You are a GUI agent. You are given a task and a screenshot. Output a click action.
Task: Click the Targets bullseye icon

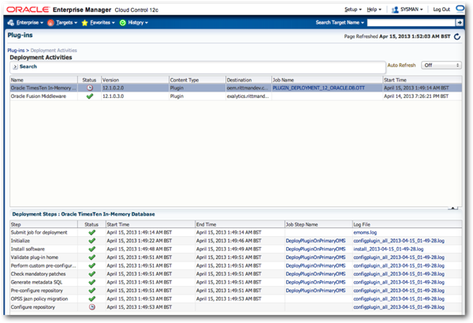[50, 23]
